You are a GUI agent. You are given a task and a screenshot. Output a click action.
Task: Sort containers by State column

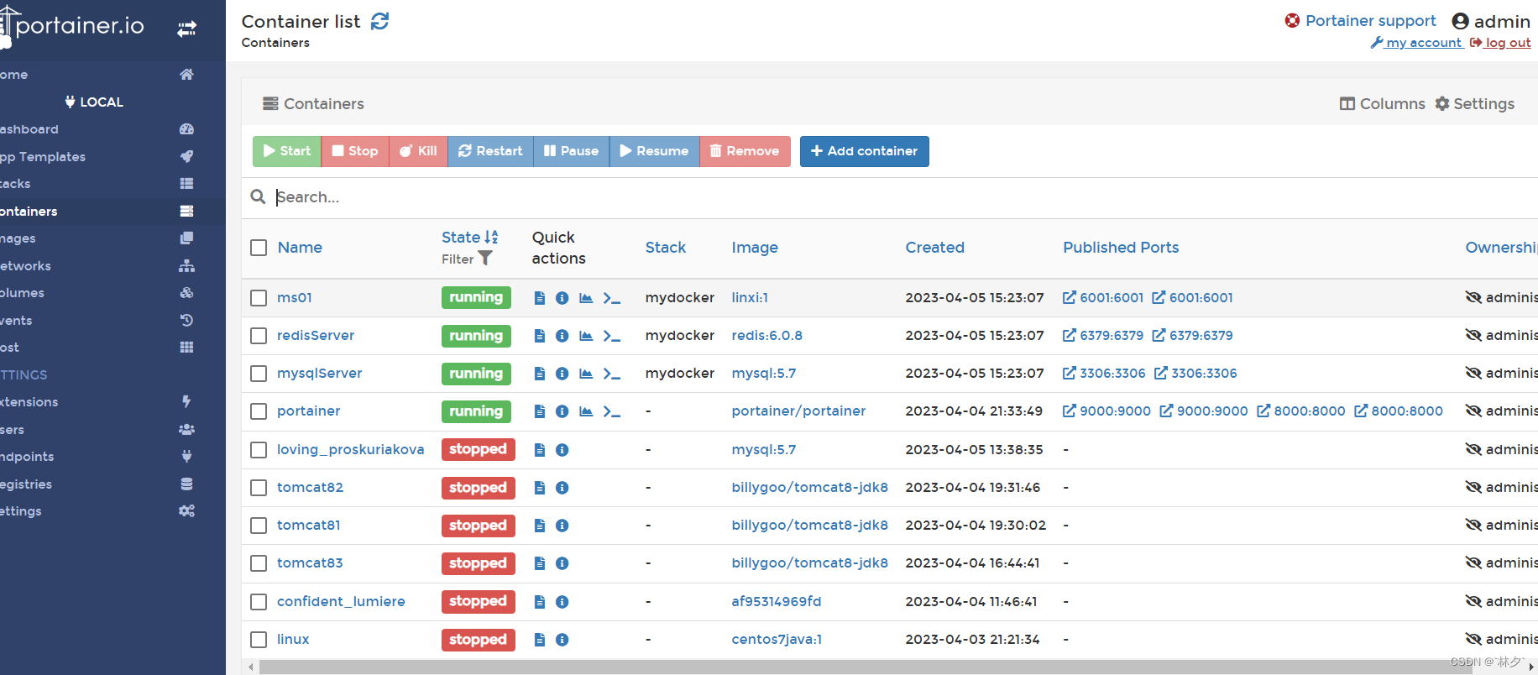pos(469,238)
